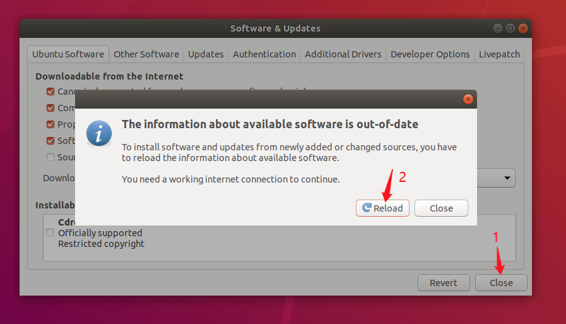566x324 pixels.
Task: Open the Updates tab
Action: (206, 54)
